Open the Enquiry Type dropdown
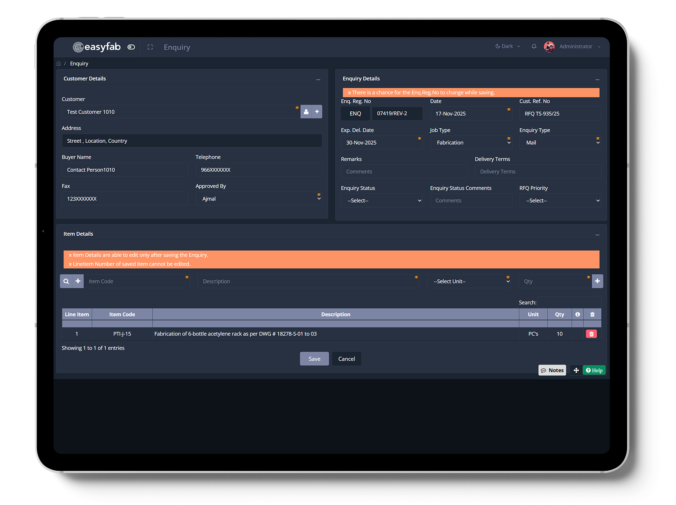676x505 pixels. click(560, 143)
